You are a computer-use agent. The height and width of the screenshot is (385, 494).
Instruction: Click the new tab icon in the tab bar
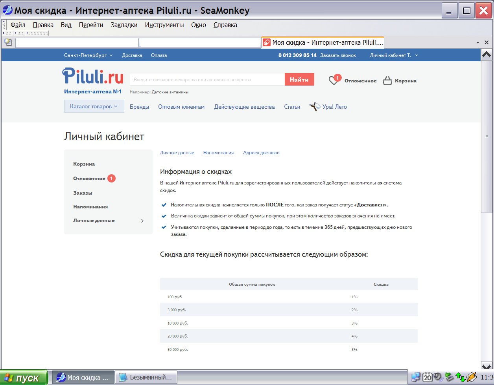pos(8,42)
